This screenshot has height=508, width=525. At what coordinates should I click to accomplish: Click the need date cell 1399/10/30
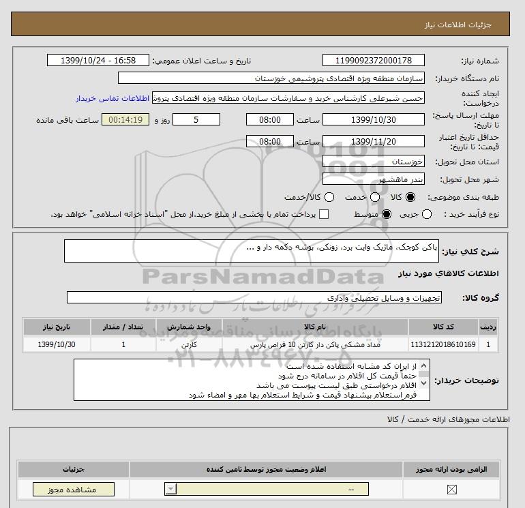57,344
